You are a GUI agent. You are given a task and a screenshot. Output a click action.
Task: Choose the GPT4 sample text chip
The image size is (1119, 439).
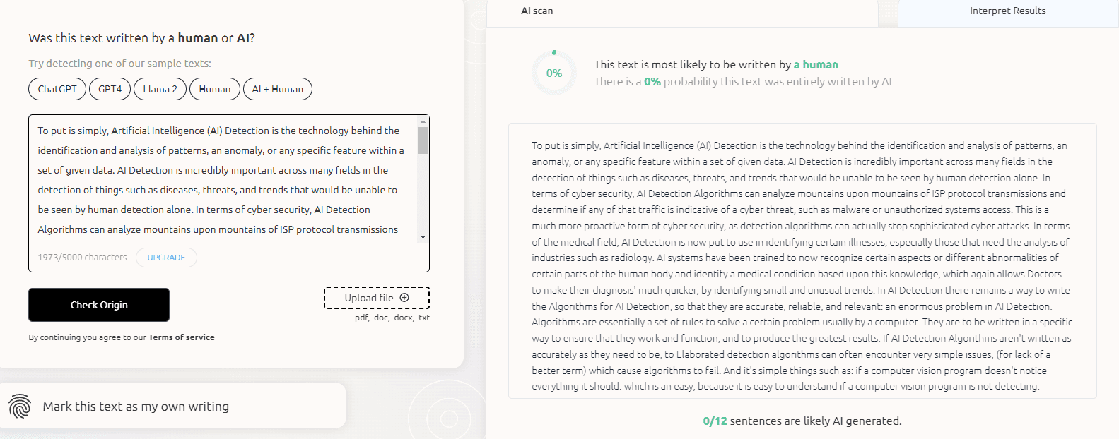point(110,89)
